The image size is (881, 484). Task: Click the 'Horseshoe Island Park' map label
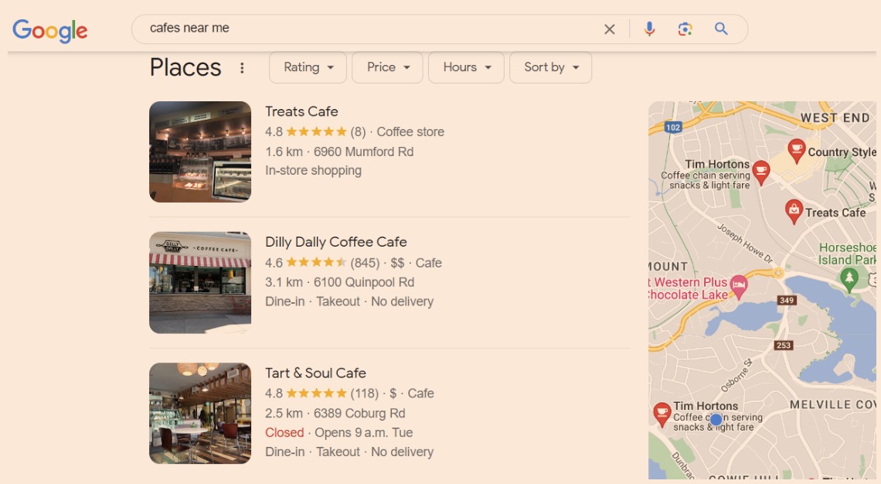point(847,254)
